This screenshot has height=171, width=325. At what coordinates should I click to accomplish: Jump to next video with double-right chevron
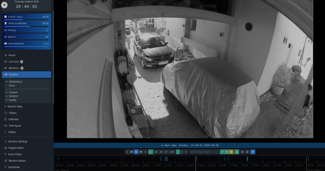tap(145, 152)
